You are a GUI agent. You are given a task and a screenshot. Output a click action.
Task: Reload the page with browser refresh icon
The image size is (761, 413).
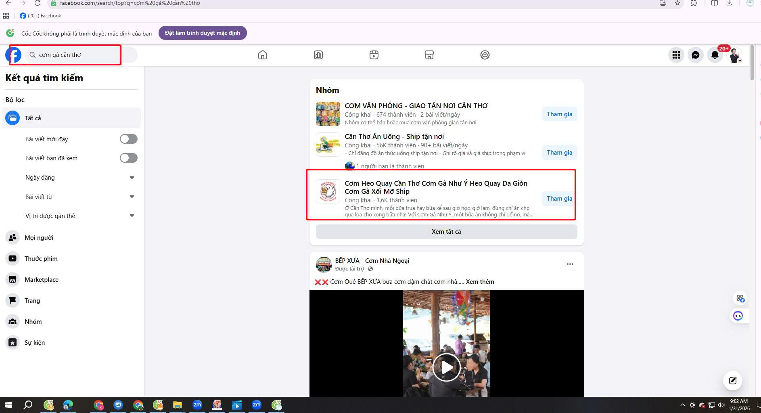point(37,3)
